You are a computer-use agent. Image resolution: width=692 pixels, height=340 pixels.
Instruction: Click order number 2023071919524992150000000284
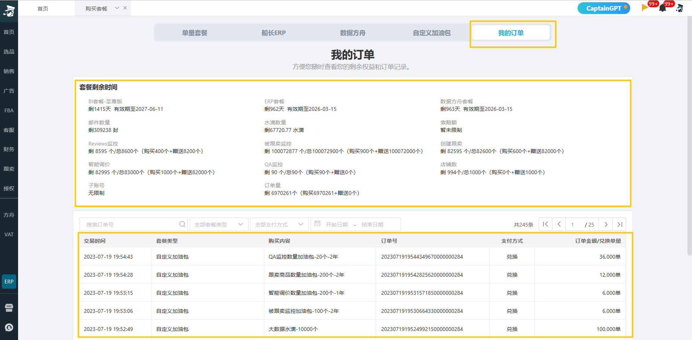click(422, 329)
